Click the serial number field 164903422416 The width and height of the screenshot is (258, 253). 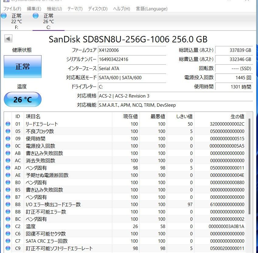(x=132, y=59)
